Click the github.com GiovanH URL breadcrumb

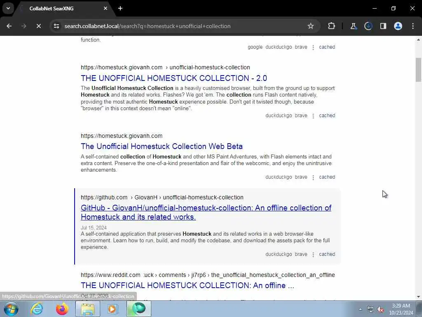click(162, 197)
